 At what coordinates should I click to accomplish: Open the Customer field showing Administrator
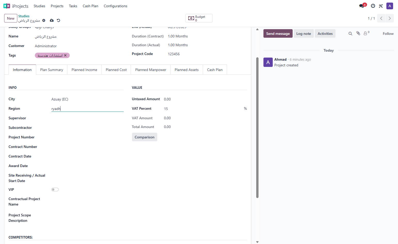(x=79, y=46)
